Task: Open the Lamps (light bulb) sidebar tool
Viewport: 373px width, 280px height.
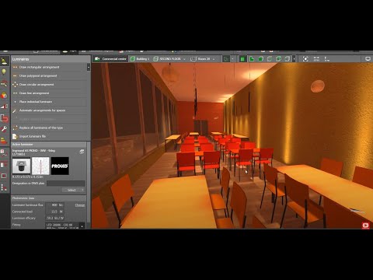Action: point(4,72)
